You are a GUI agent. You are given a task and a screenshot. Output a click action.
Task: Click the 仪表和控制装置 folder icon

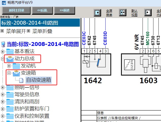point(10,116)
